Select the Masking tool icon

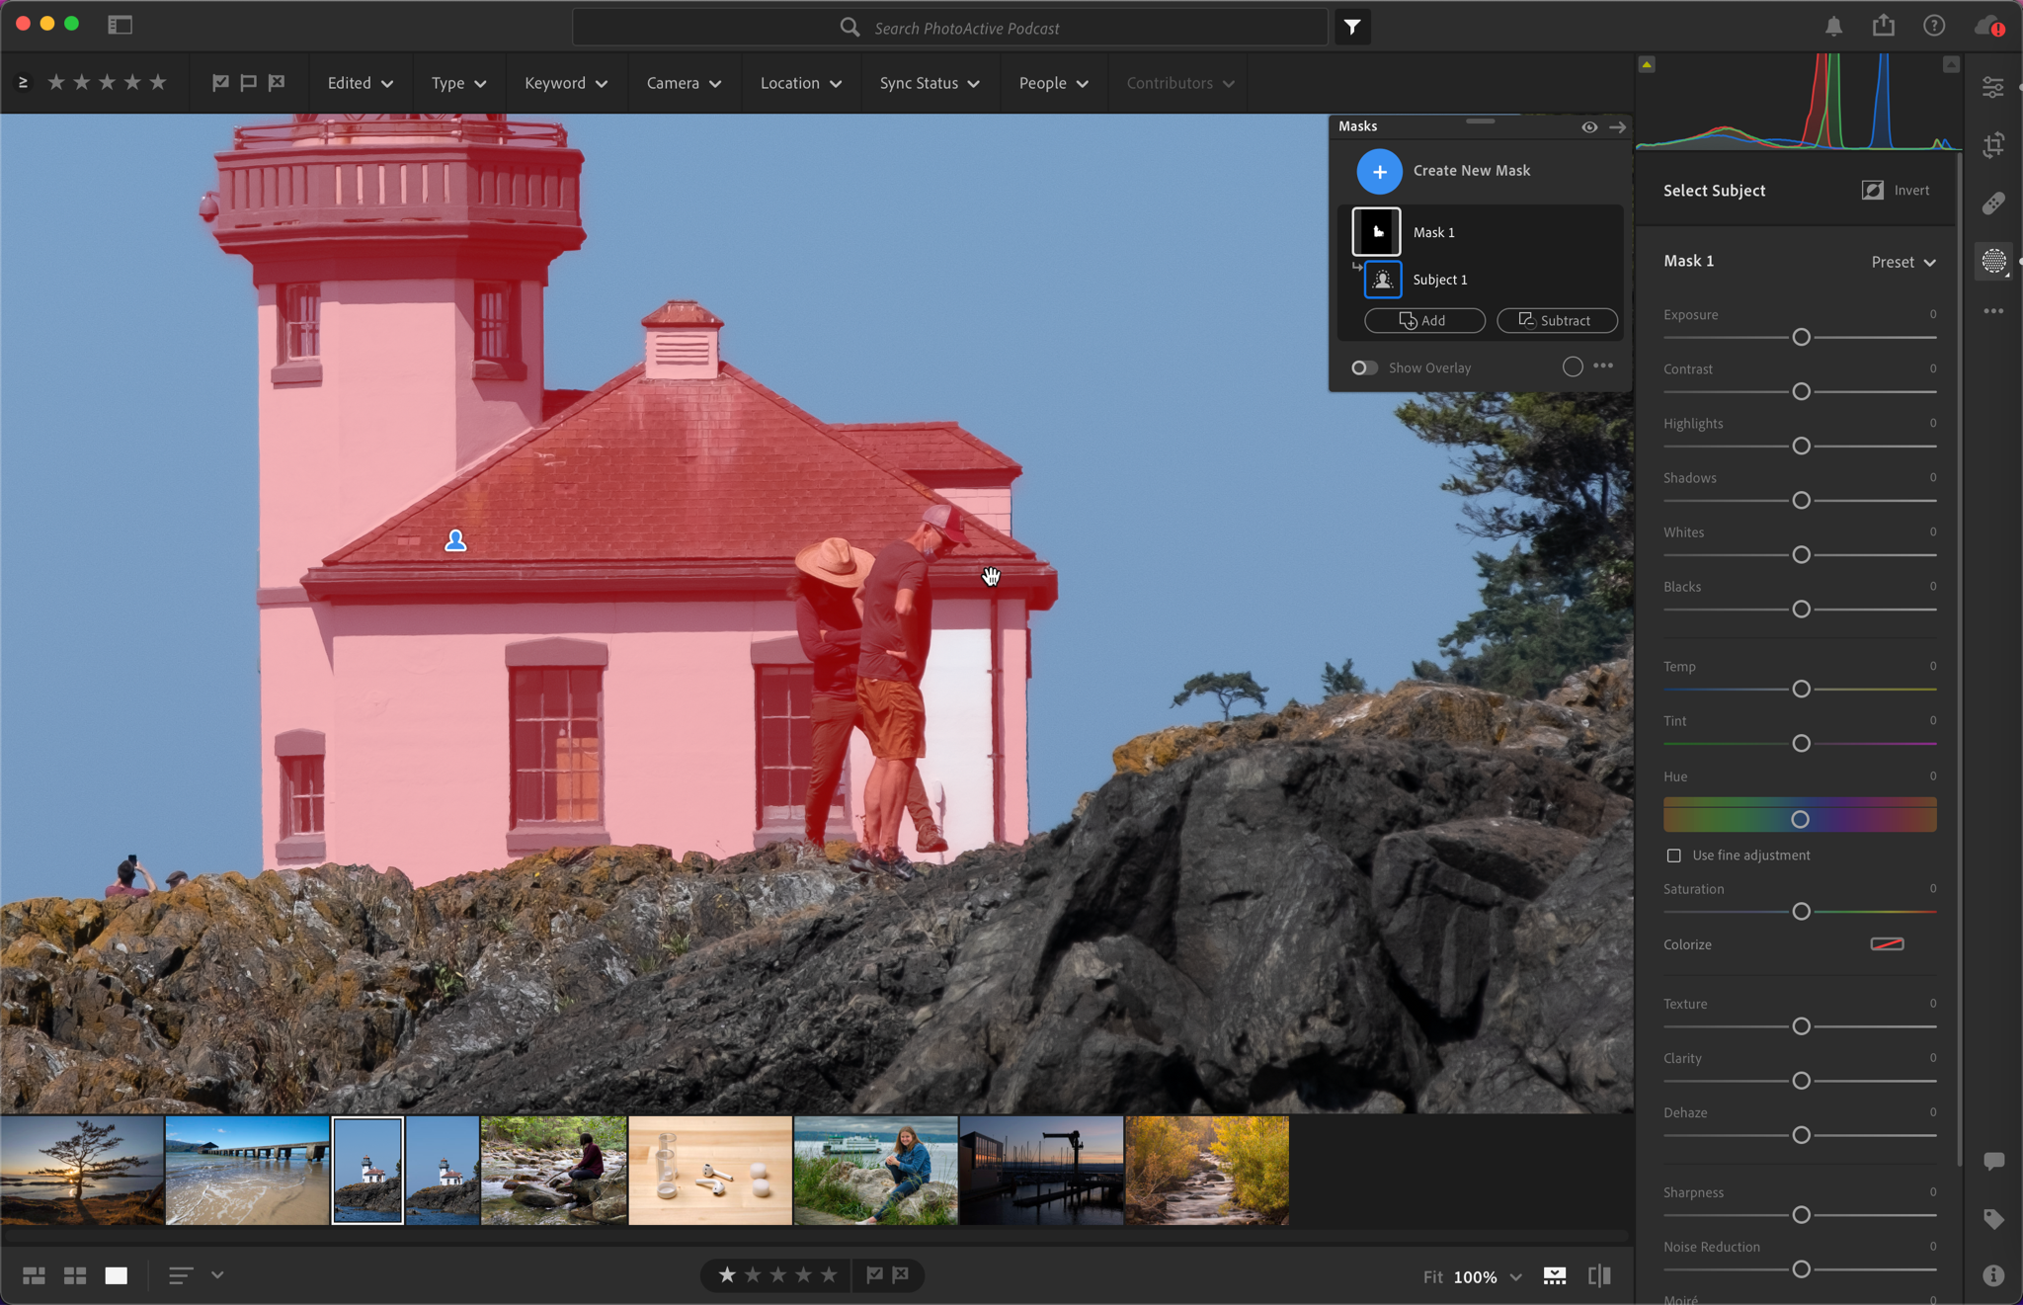pyautogui.click(x=1993, y=261)
